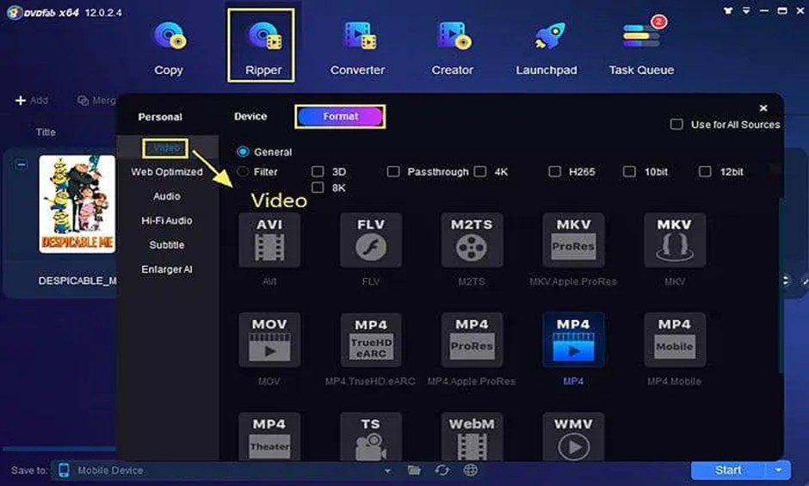Image resolution: width=809 pixels, height=486 pixels.
Task: Select the Hi-Fi Audio category
Action: click(167, 220)
